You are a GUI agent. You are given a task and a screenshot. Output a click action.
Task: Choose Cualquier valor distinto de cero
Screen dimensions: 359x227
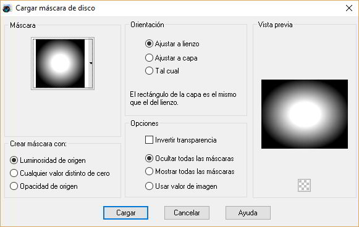(60, 173)
